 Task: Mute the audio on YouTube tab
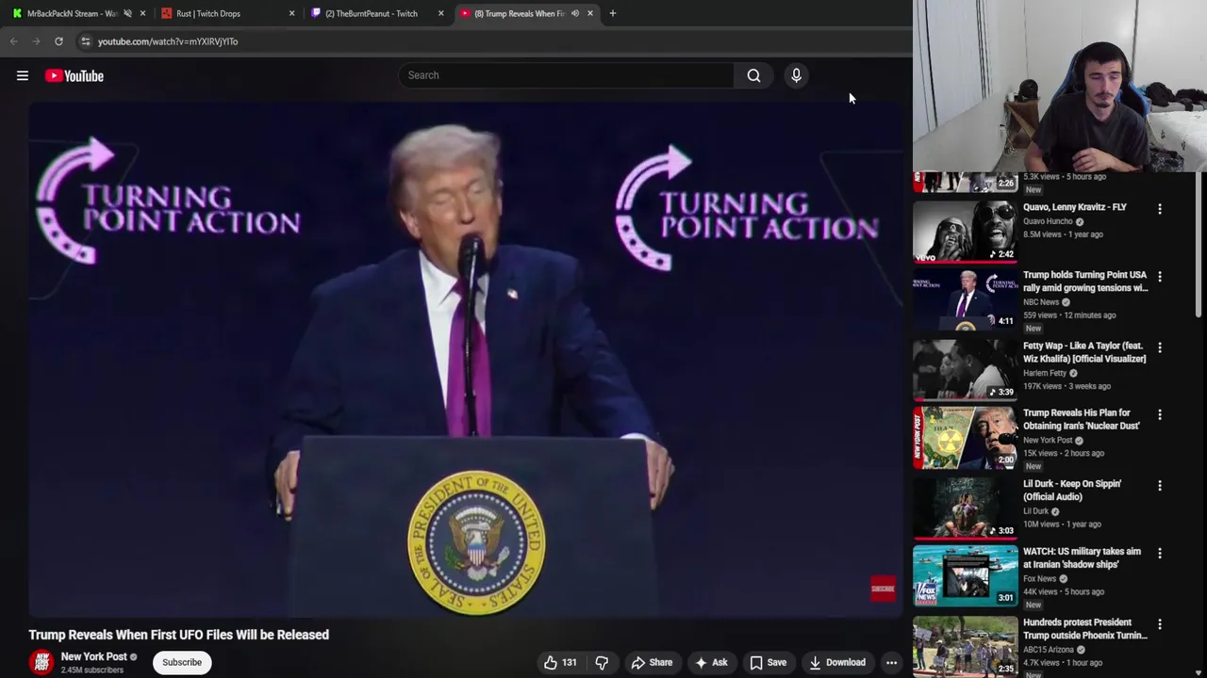click(x=574, y=13)
